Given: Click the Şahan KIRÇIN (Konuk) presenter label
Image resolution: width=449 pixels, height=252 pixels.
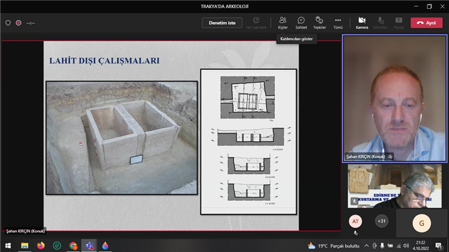Looking at the screenshot, I should 25,231.
